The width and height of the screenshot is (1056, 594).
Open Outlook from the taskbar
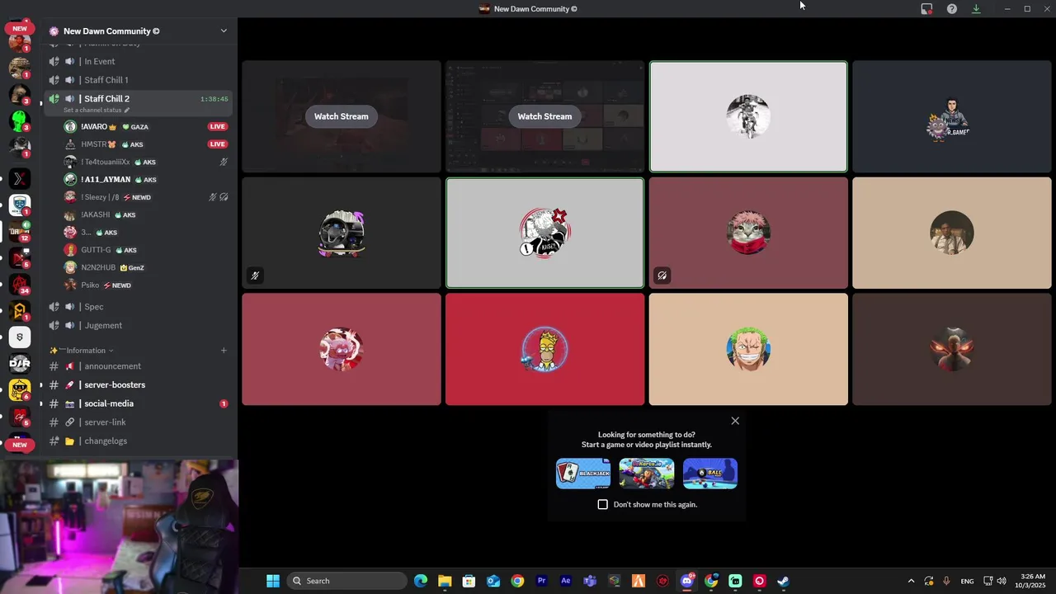(493, 581)
